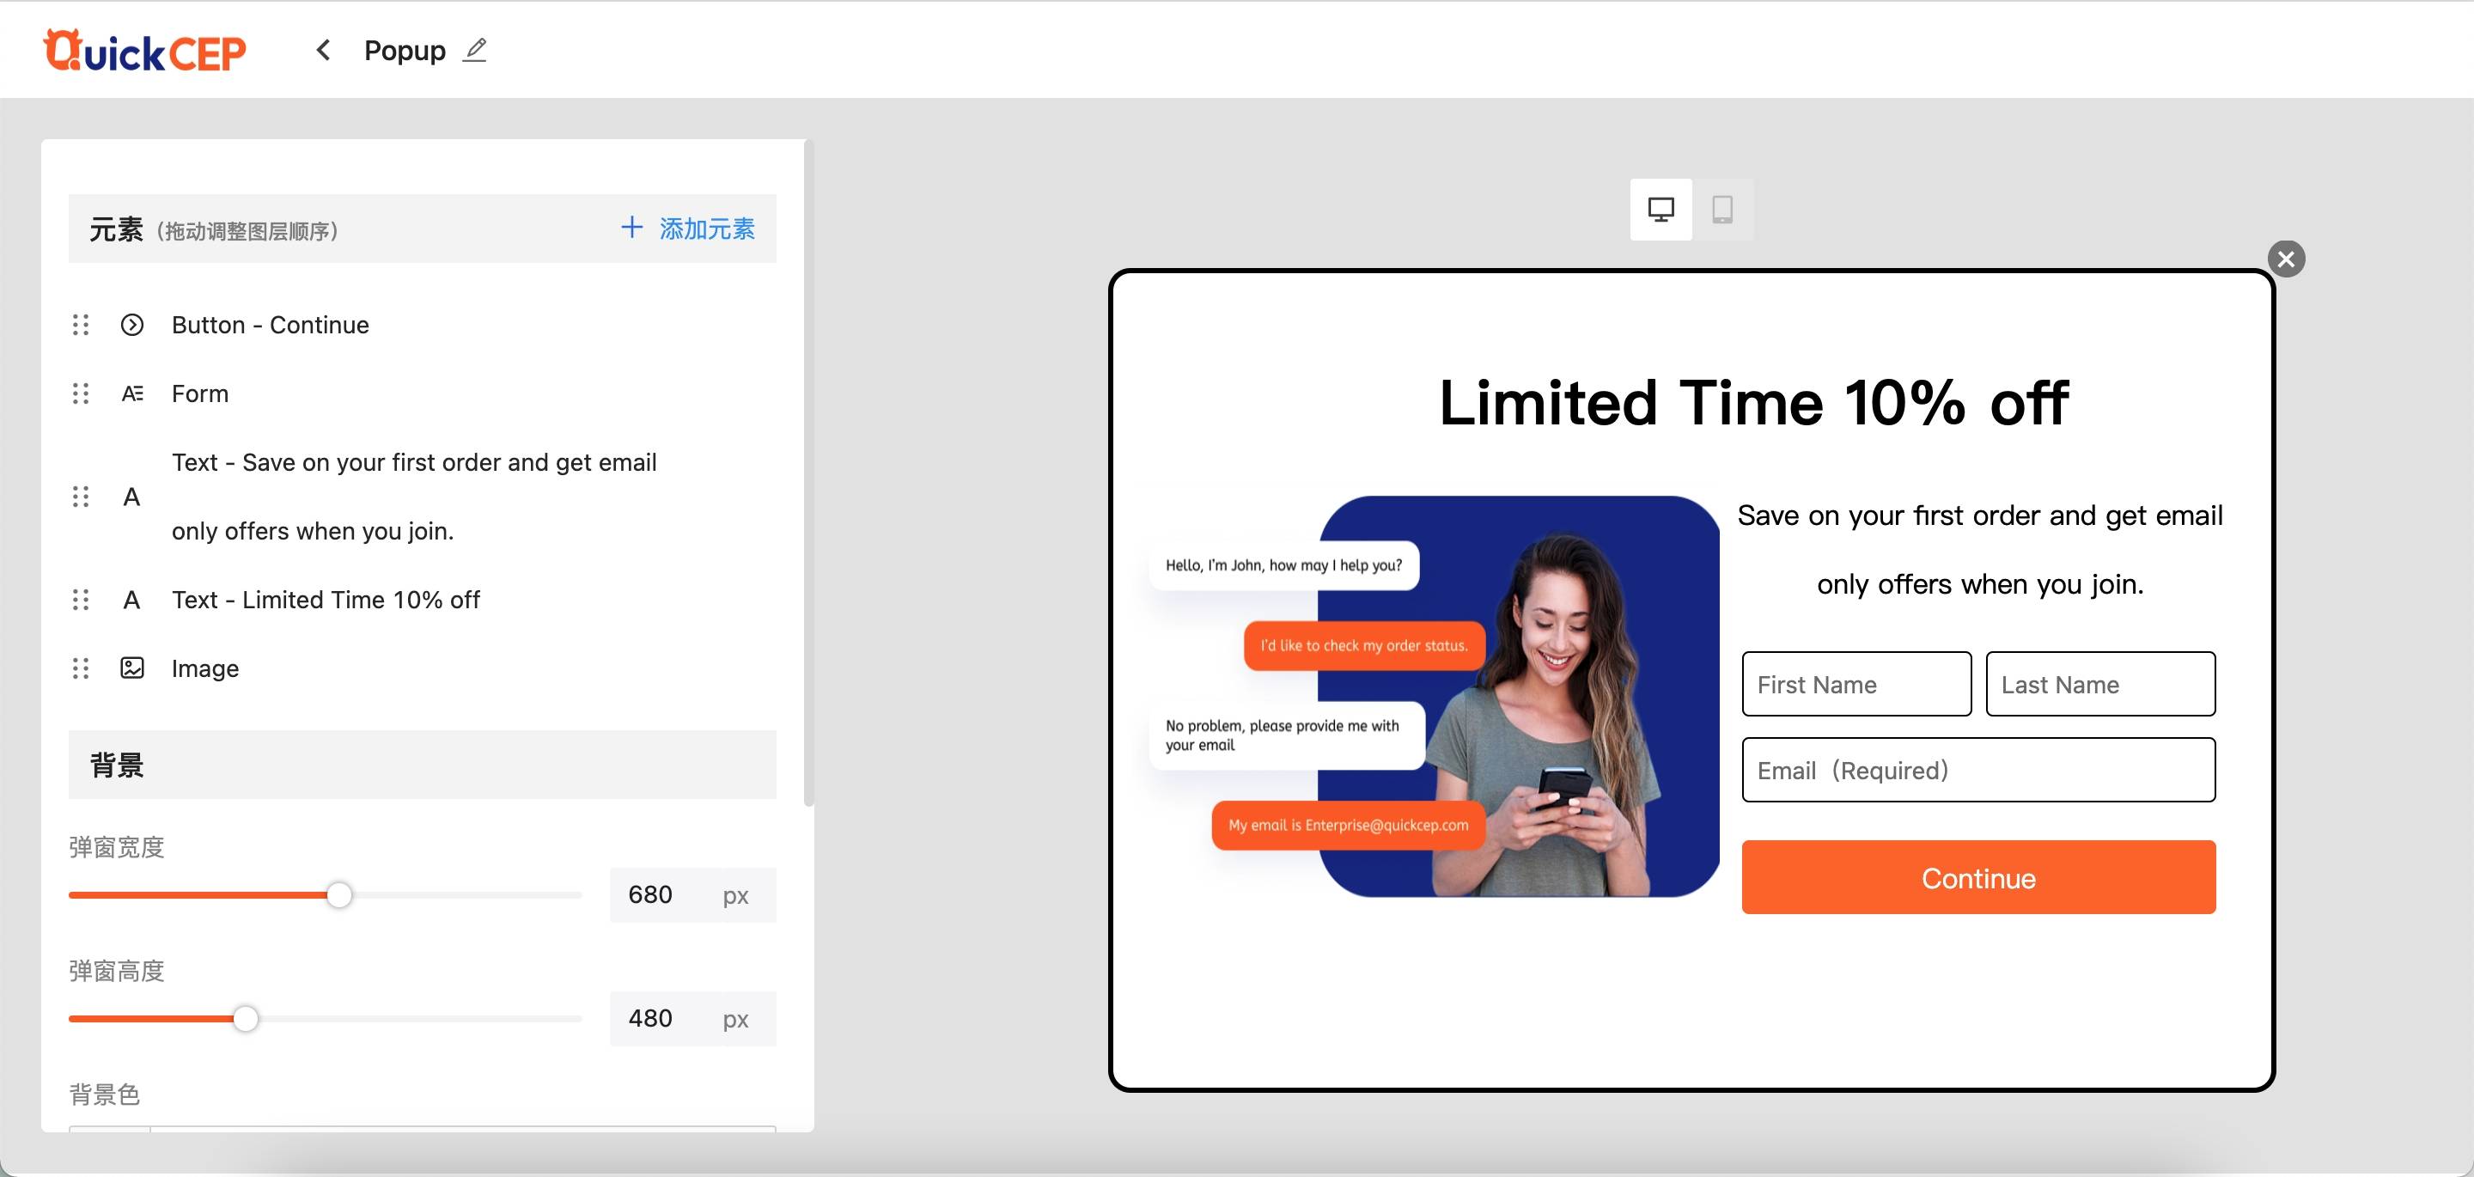
Task: Click the QuickCEP logo
Action: (x=145, y=51)
